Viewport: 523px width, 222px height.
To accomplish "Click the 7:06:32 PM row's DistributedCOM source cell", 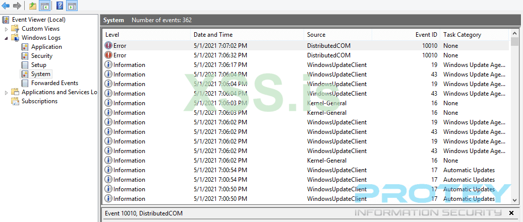I will click(x=328, y=55).
